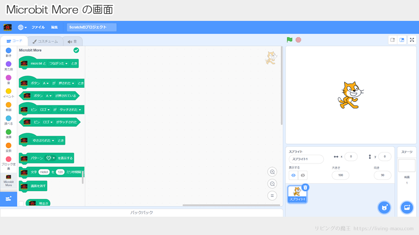Screen dimensions: 419x235
Task: Click the choose a backdrop button
Action: [407, 207]
